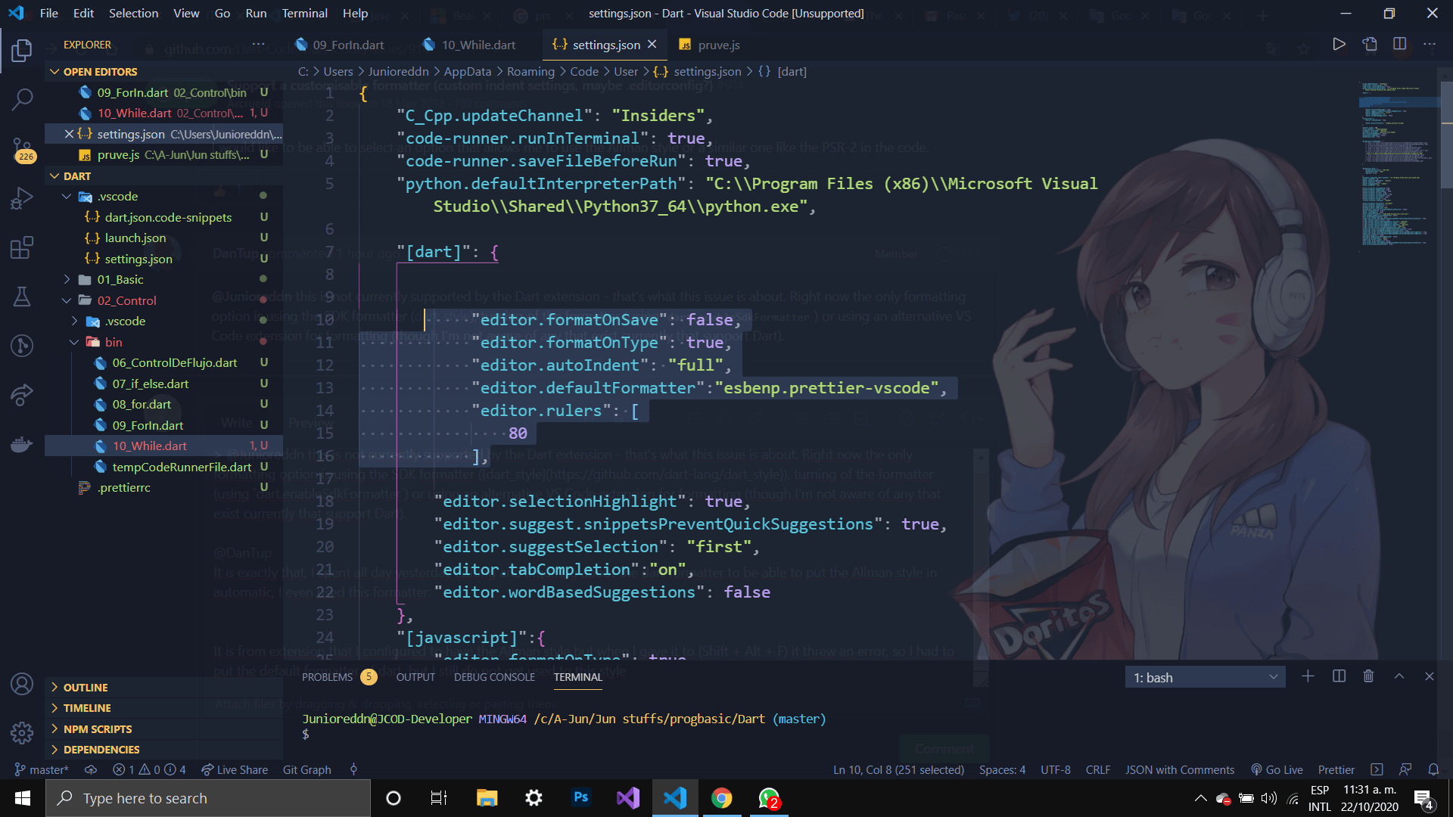Click the master* branch in status bar
This screenshot has height=817, width=1453.
pyautogui.click(x=42, y=770)
